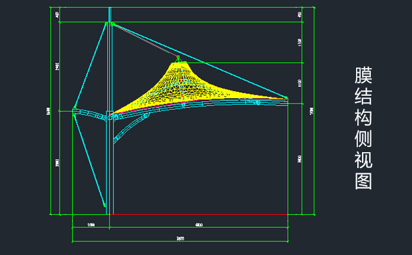The image size is (412, 255).
Task: Click the upper-left 2900 vertical dimension text
Action: (x=57, y=67)
